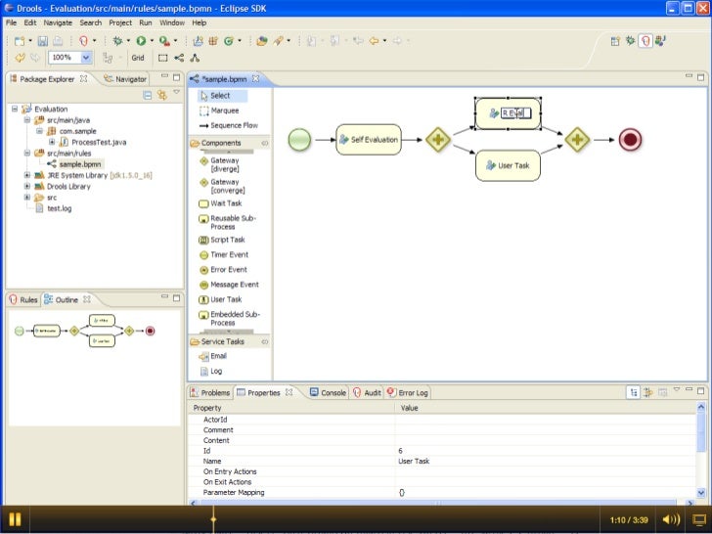The width and height of the screenshot is (712, 534).
Task: Expand the ProcessTest.java tree node
Action: tap(52, 142)
